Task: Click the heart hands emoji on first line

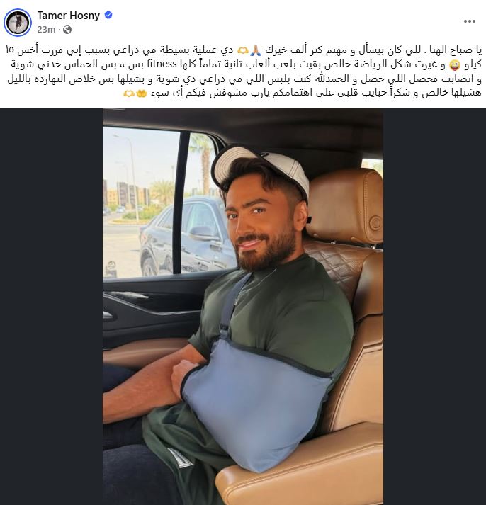Action: [x=242, y=50]
